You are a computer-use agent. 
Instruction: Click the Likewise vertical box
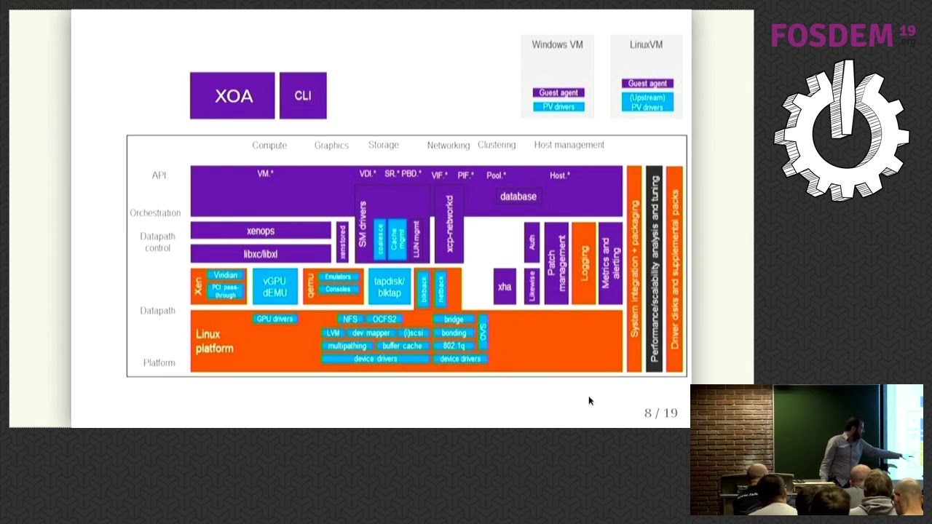coord(532,287)
